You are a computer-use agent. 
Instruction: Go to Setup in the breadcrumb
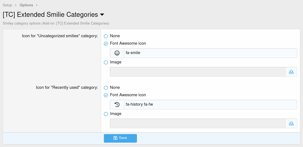7,5
